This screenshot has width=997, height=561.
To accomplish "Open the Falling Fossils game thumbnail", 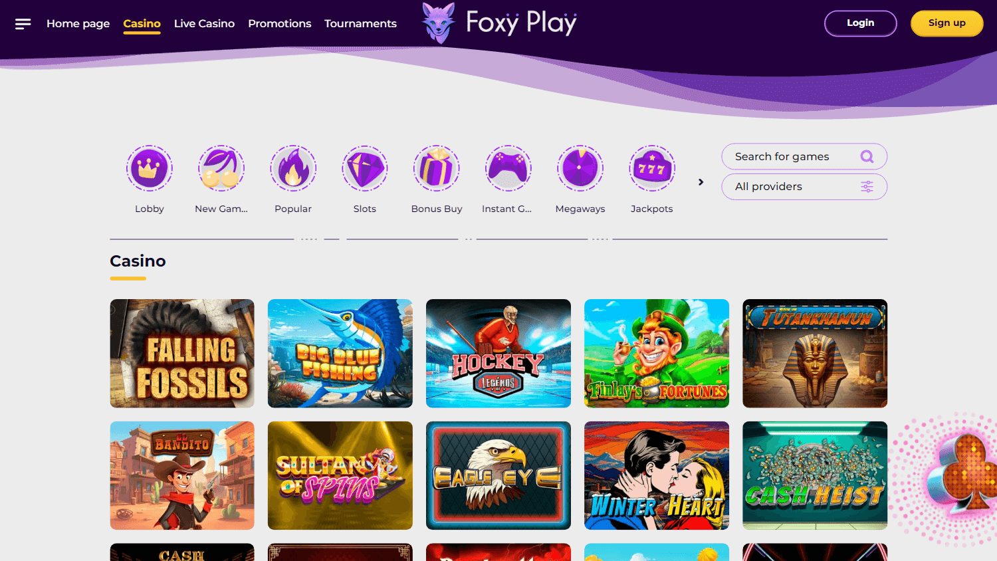I will tap(182, 354).
